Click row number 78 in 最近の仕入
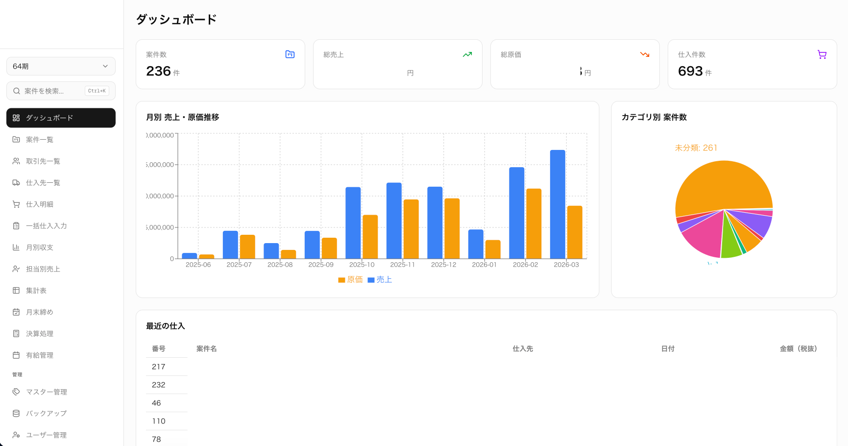The width and height of the screenshot is (848, 446). 156,439
